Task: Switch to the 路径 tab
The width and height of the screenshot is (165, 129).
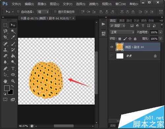Action: pos(129,20)
